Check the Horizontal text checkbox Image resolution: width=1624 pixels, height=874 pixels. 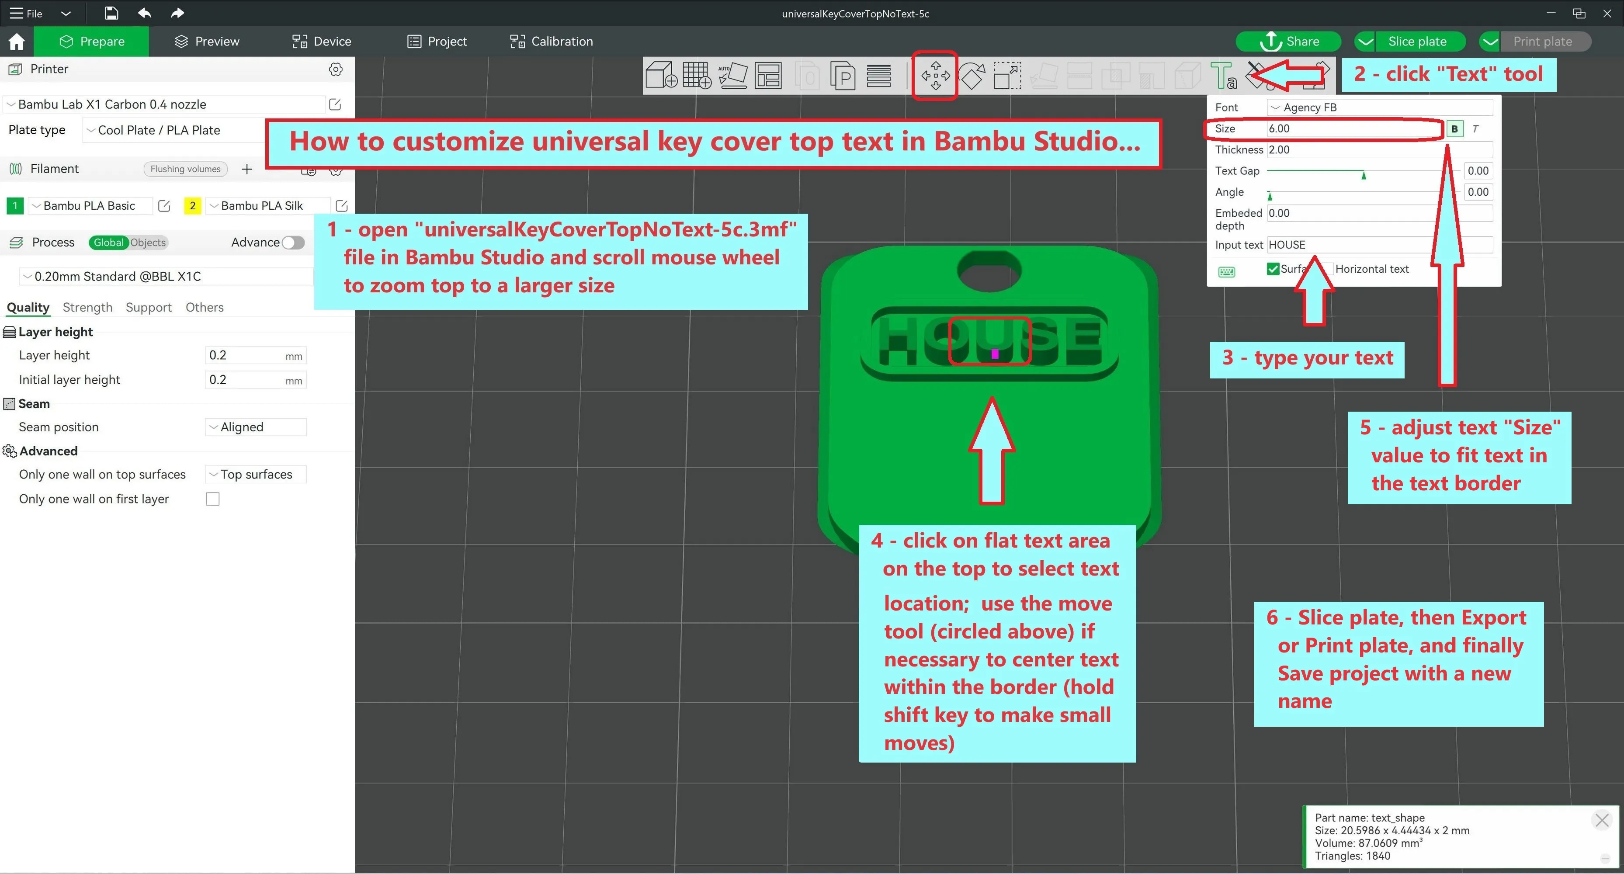1327,269
